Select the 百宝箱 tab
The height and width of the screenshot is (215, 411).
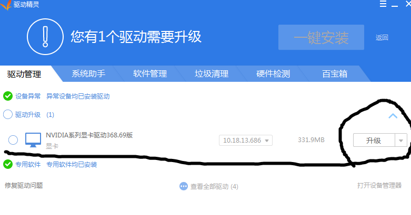point(335,73)
